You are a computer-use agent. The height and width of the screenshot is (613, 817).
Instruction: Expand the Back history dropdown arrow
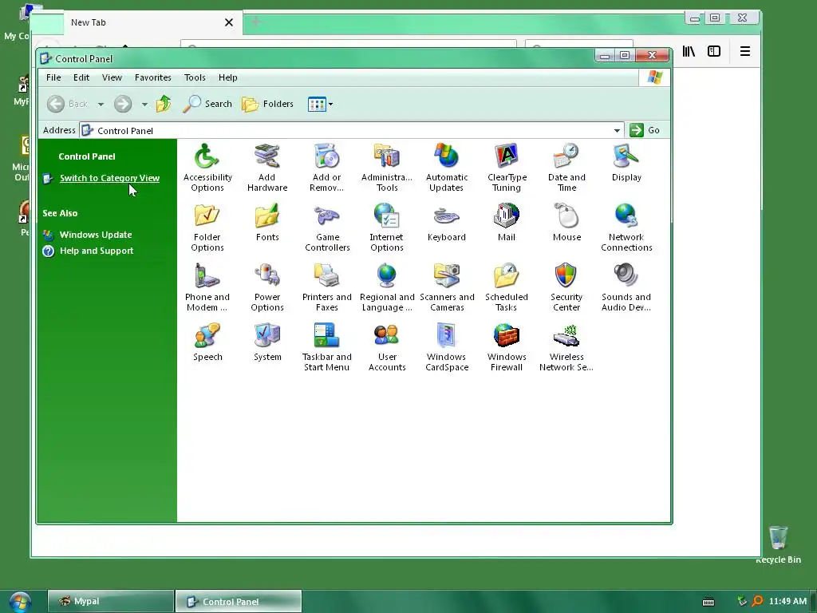pos(101,105)
